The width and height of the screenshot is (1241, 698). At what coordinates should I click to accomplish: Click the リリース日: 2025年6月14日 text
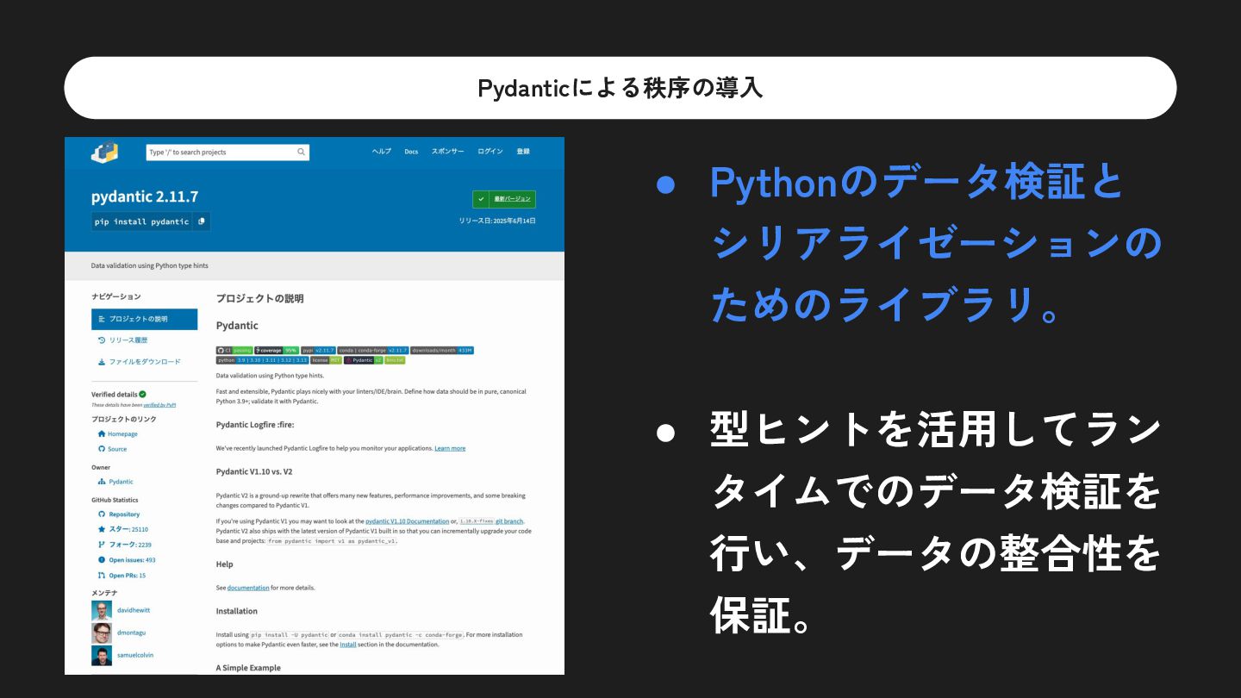[x=497, y=221]
